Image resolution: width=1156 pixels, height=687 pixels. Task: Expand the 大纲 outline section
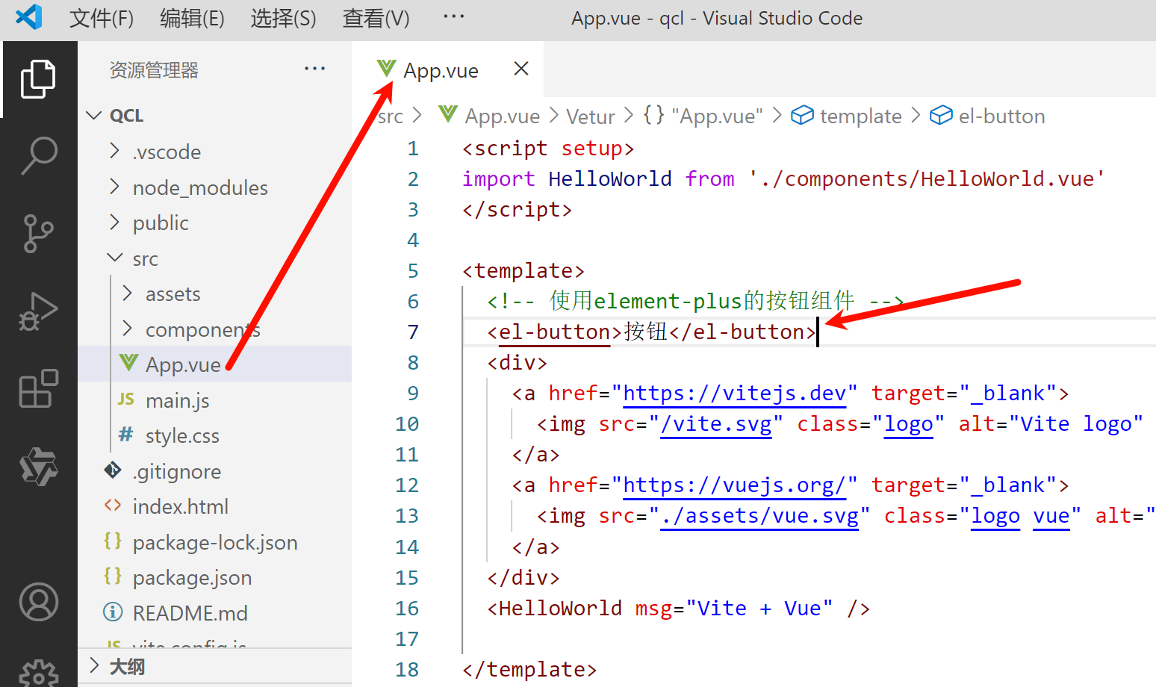click(94, 665)
